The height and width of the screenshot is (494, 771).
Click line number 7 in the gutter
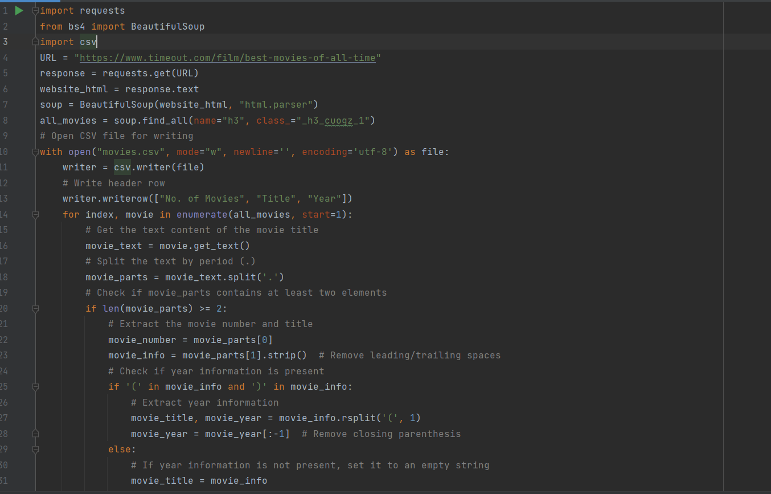coord(5,105)
